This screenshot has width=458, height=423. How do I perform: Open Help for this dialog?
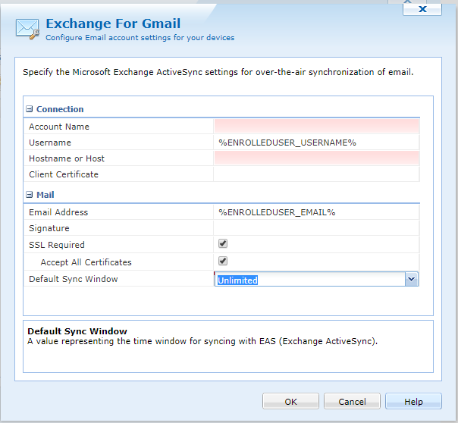[x=413, y=402]
